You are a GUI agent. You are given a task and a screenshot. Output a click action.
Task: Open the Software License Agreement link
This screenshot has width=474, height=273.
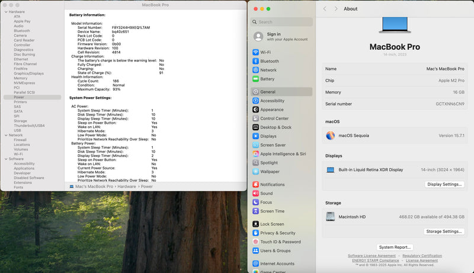coord(371,256)
